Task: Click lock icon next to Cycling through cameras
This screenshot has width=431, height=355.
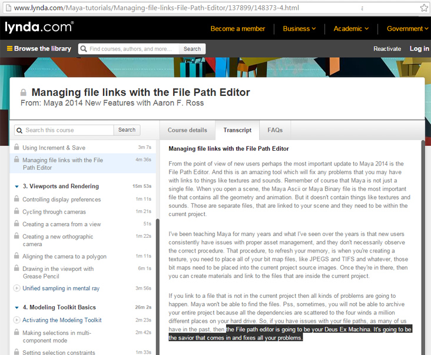Action: pyautogui.click(x=16, y=212)
